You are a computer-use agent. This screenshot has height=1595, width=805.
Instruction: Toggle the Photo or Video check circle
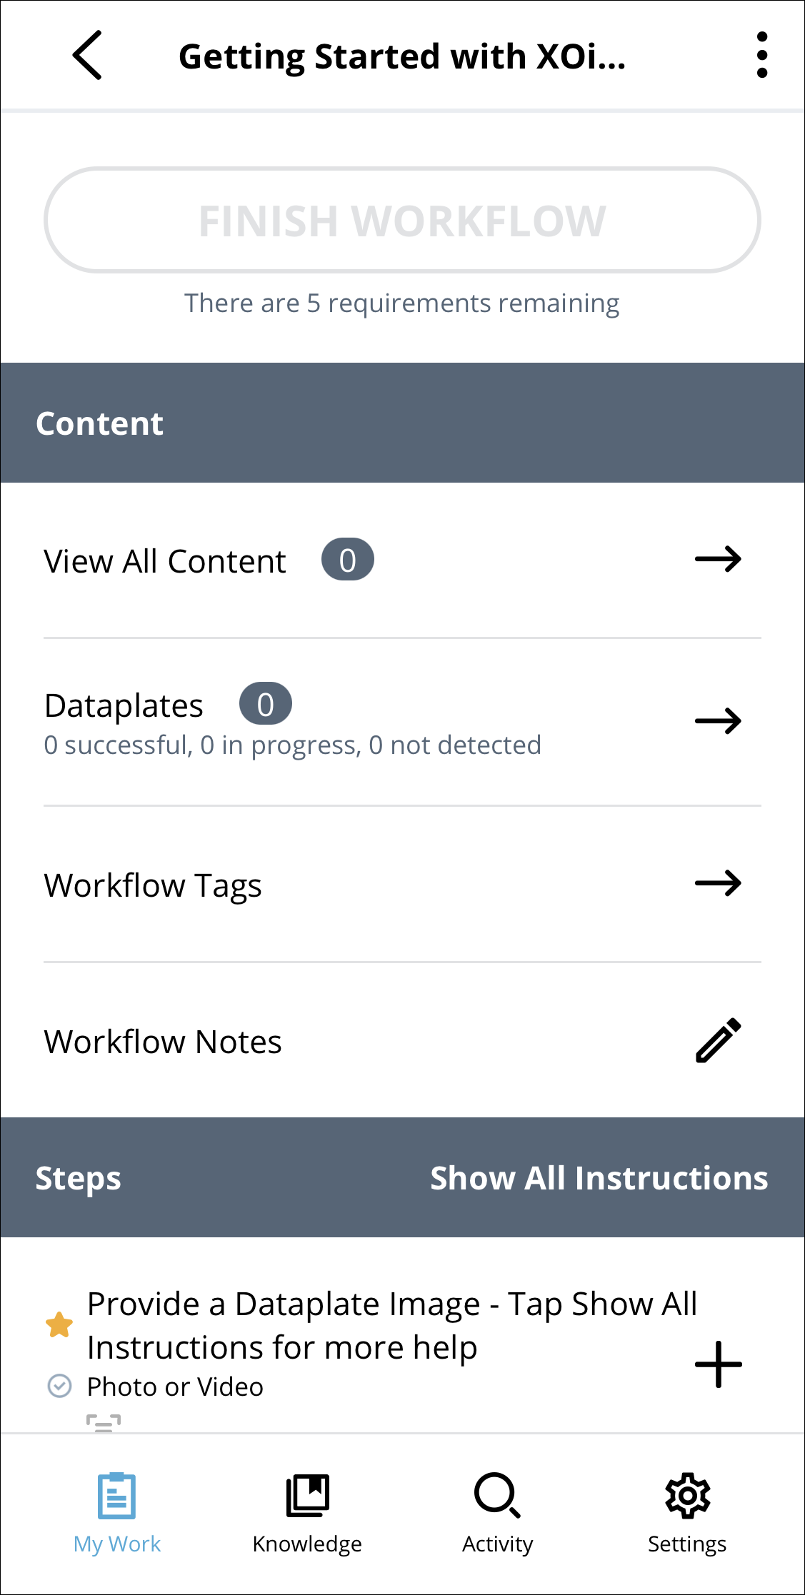coord(59,1386)
